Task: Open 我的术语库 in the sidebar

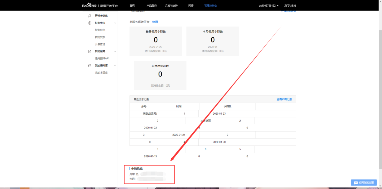Action: pos(101,73)
